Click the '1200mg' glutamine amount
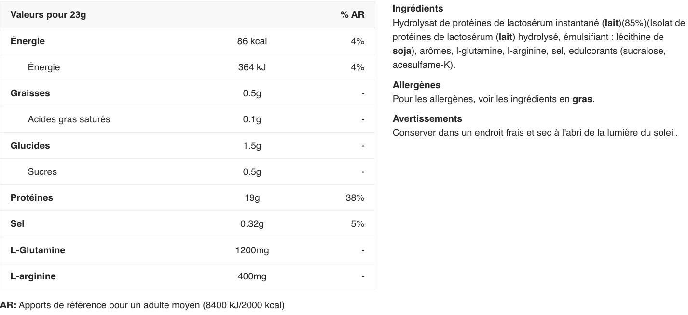 [x=252, y=250]
